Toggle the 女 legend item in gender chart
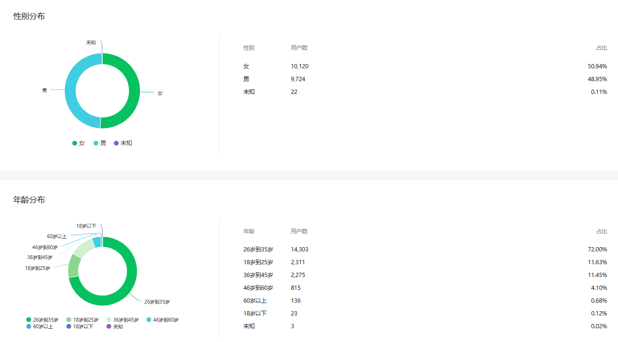This screenshot has height=342, width=618. click(78, 143)
